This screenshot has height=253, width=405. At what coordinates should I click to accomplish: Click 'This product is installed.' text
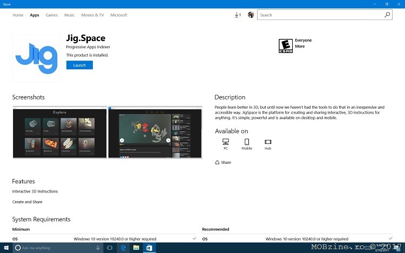[x=87, y=55]
